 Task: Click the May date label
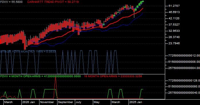pos(97,102)
